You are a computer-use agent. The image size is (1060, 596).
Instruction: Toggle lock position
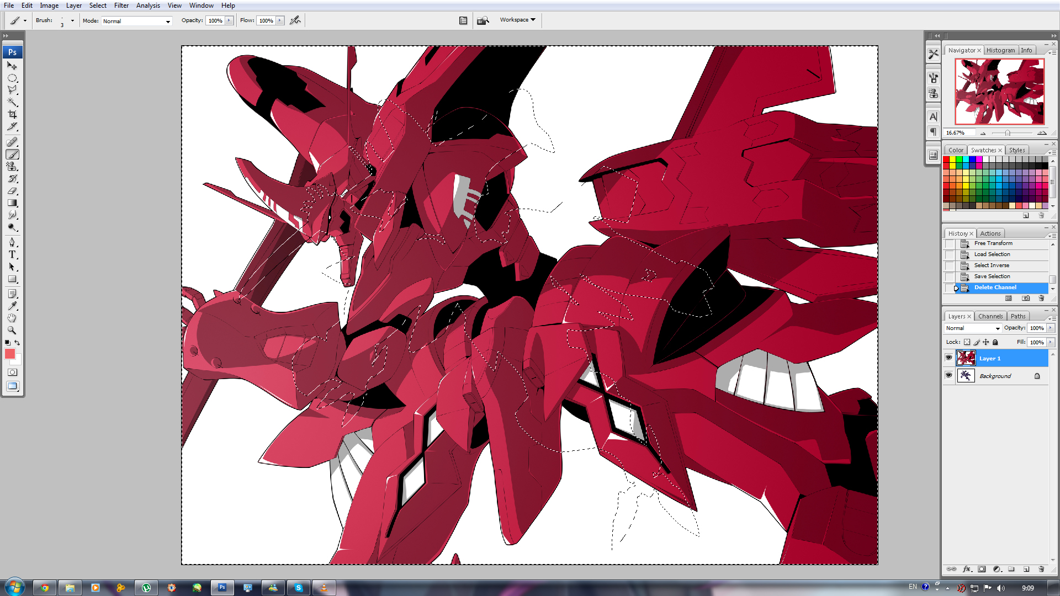985,342
